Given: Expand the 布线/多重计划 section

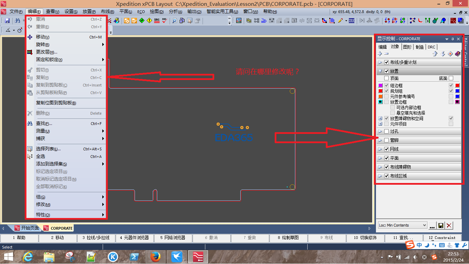Looking at the screenshot, I should click(380, 62).
